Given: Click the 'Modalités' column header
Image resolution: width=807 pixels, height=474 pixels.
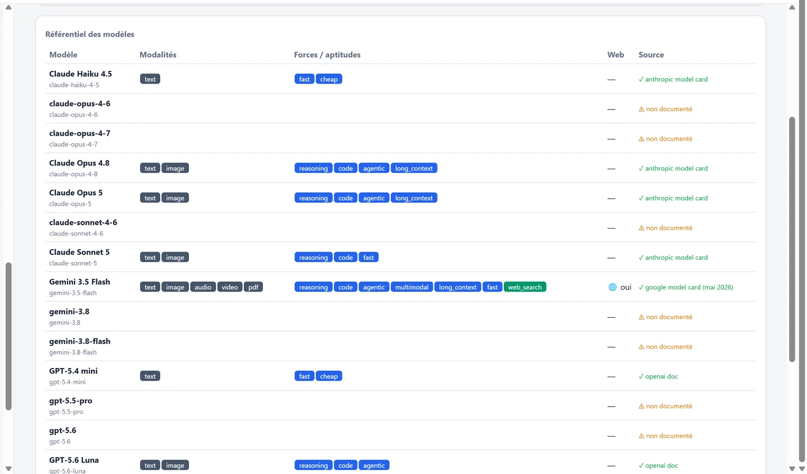Looking at the screenshot, I should (158, 55).
